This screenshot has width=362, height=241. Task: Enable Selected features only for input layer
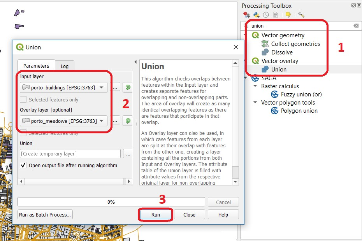pos(23,100)
